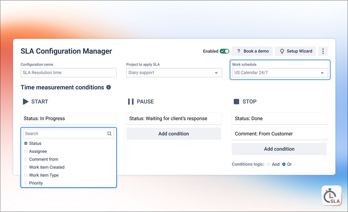This screenshot has height=212, width=348.
Task: Check the Work item Type checkbox
Action: click(26, 175)
